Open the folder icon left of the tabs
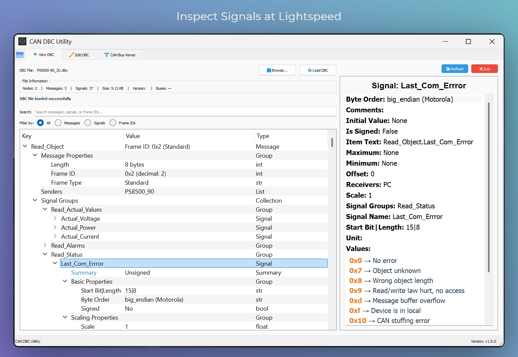The height and width of the screenshot is (357, 518). (x=20, y=54)
